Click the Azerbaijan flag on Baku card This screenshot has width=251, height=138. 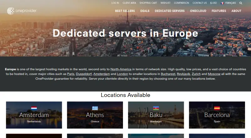tap(156, 108)
